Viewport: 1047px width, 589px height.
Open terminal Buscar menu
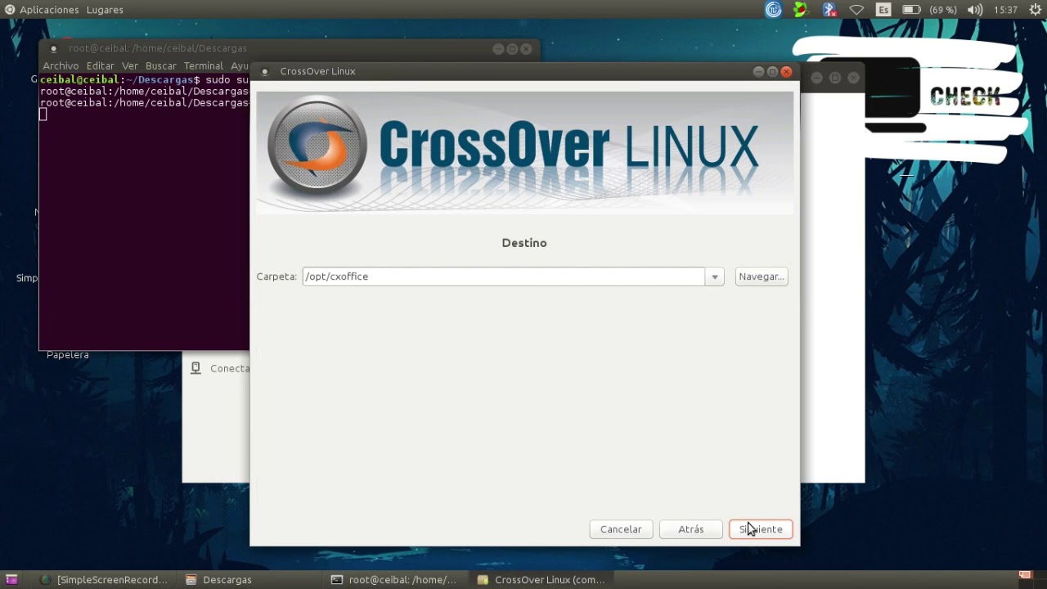tap(161, 65)
